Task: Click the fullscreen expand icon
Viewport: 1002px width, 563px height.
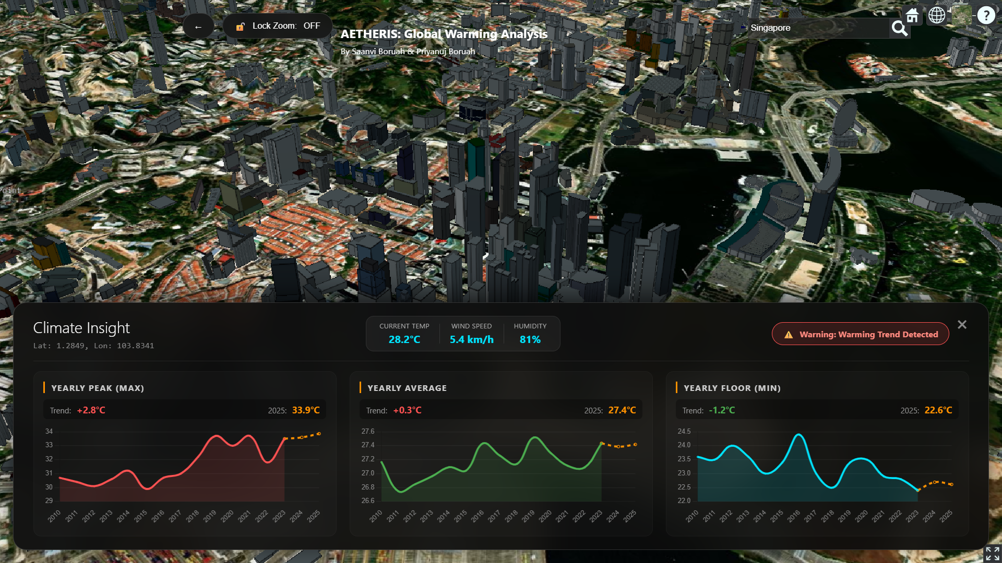Action: tap(992, 554)
